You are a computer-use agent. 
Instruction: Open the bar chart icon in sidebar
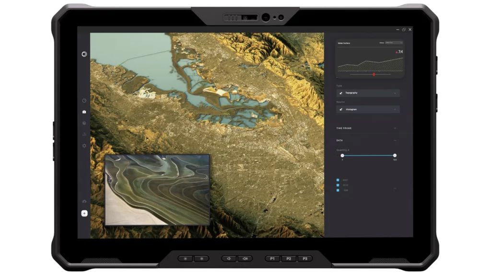pyautogui.click(x=84, y=135)
